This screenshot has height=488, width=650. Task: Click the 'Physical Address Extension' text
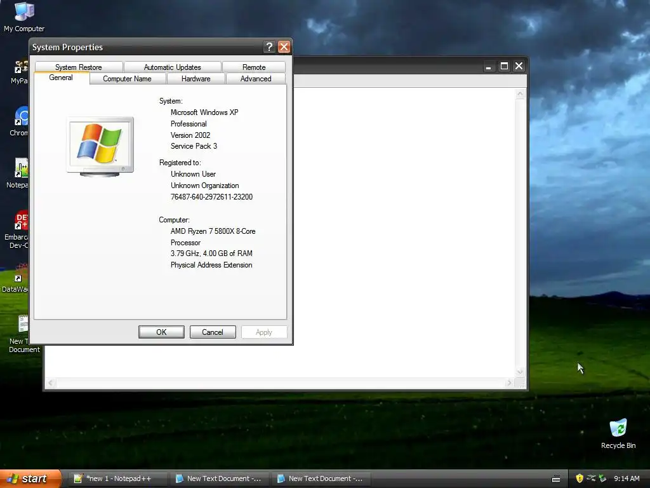(211, 265)
